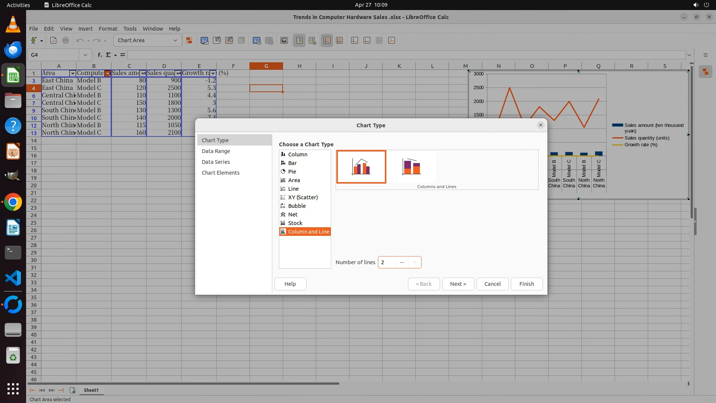Toggle Vertical Grids toolbar button
Viewport: 716px width, 403px height.
(339, 40)
